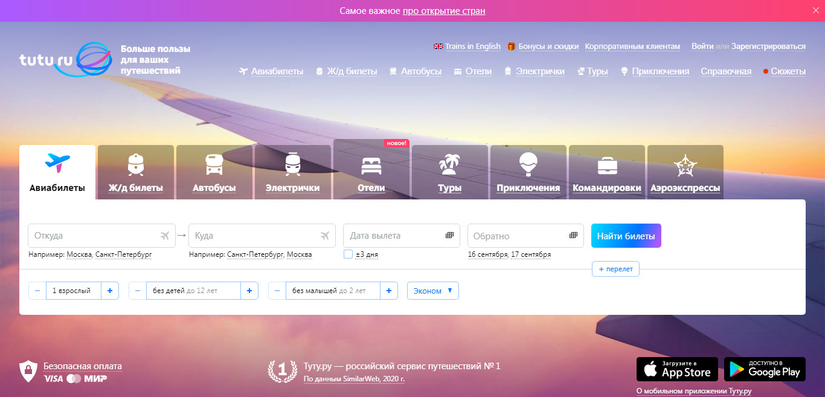
Task: Increase adult passenger count
Action: (x=110, y=291)
